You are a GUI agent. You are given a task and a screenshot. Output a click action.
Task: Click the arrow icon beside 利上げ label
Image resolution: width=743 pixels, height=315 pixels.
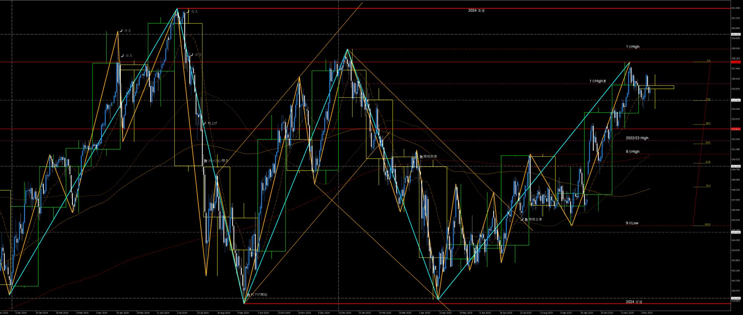pos(204,123)
